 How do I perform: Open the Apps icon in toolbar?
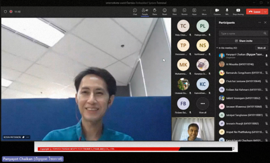(194, 11)
